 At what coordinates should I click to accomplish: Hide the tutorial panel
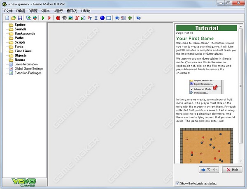[x=232, y=170]
